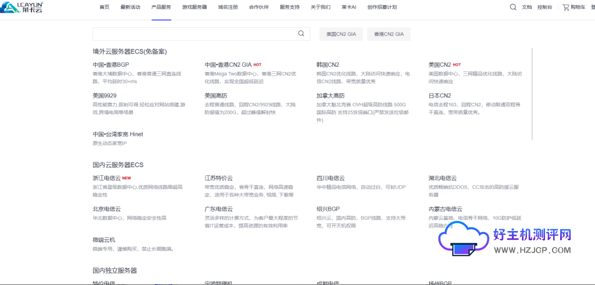Click 境外云服务器ECS(免备案) section heading
Viewport: 595px width, 285px height.
point(130,52)
